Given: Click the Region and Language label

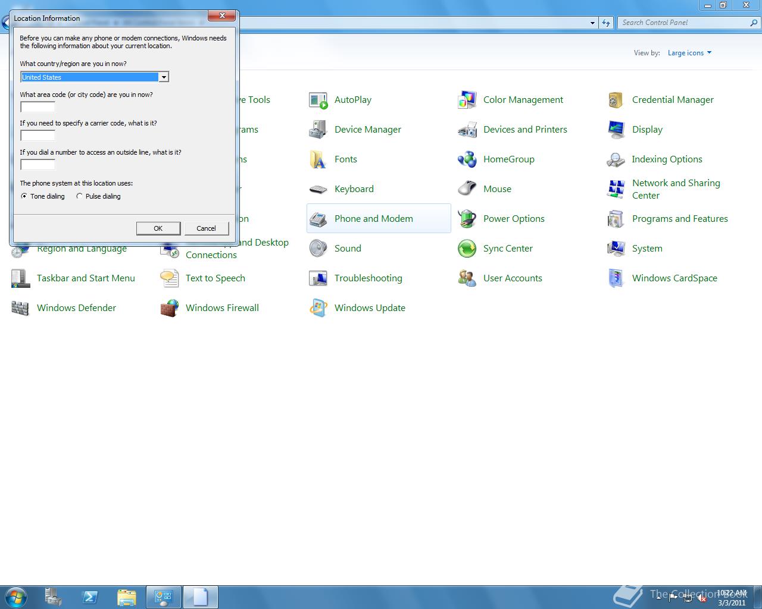Looking at the screenshot, I should point(82,249).
